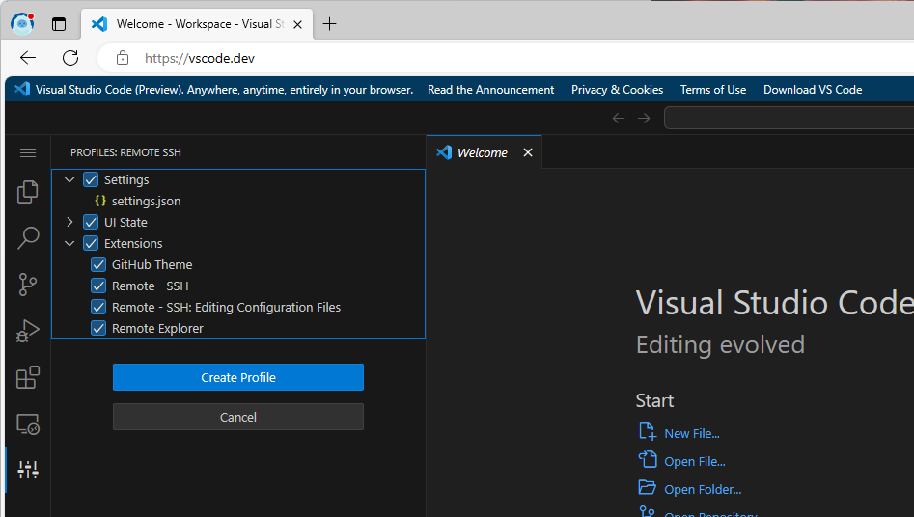Uncheck the Extensions checkbox
This screenshot has width=914, height=517.
point(91,243)
